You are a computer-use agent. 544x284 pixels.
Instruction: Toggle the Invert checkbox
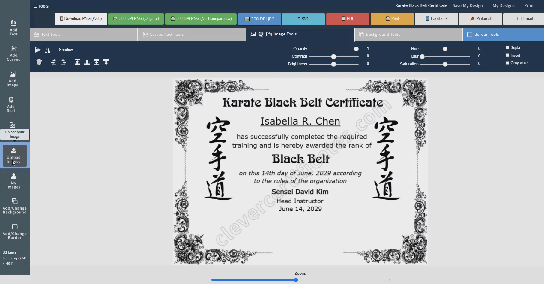[x=507, y=55]
